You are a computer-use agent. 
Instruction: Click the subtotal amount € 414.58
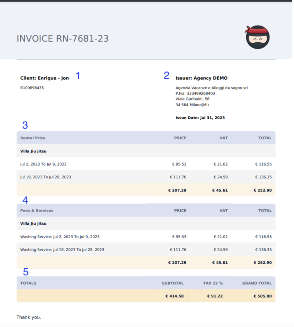tap(174, 296)
